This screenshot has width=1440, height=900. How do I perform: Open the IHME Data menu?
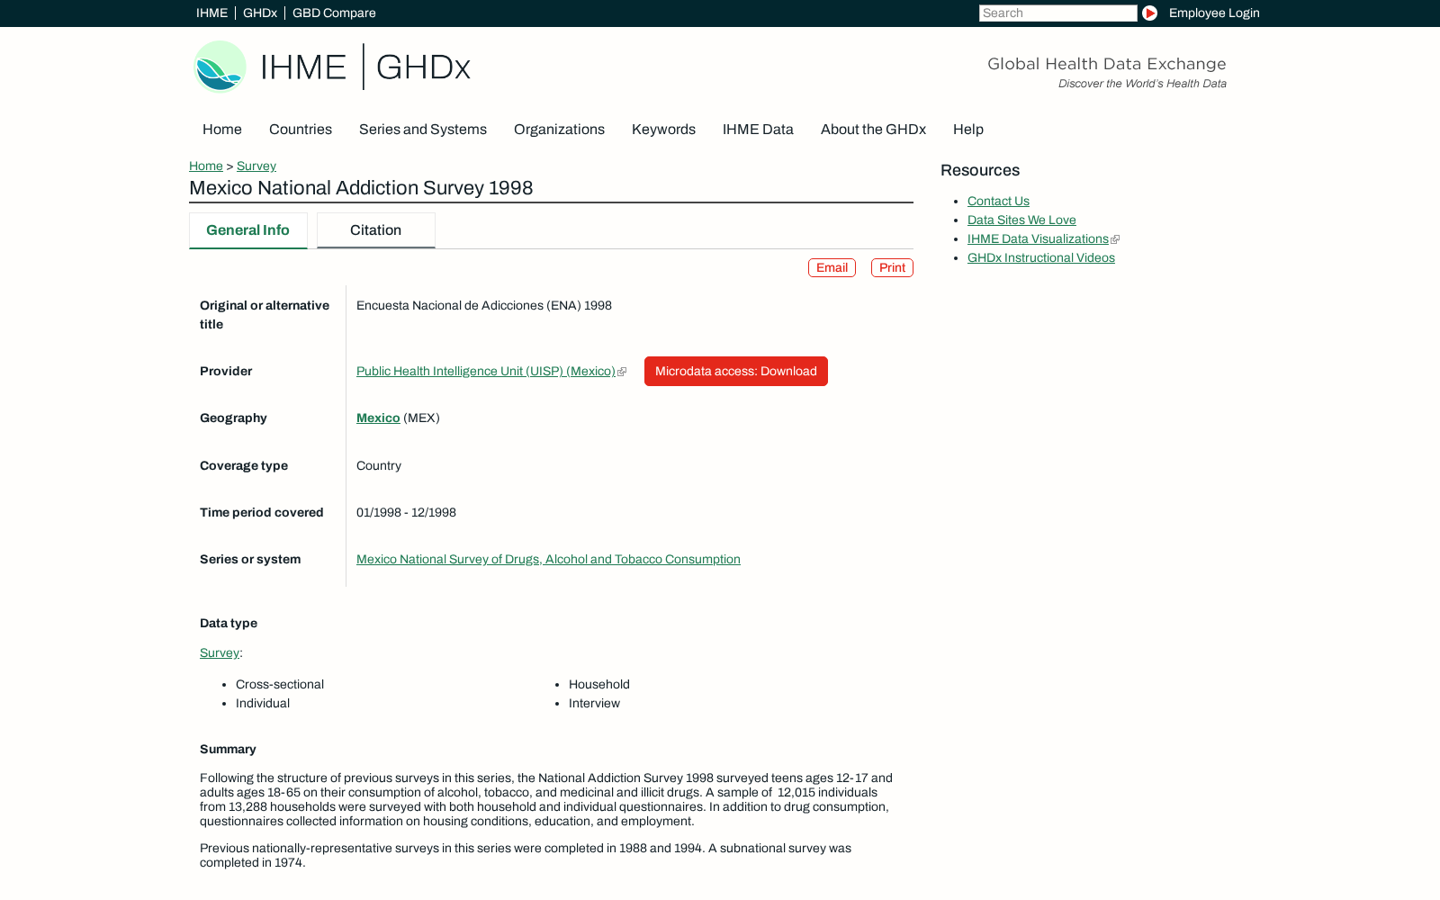[758, 130]
